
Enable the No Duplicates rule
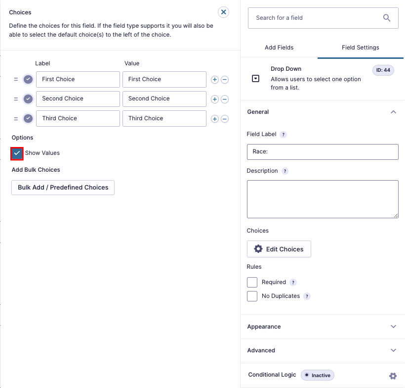(252, 295)
